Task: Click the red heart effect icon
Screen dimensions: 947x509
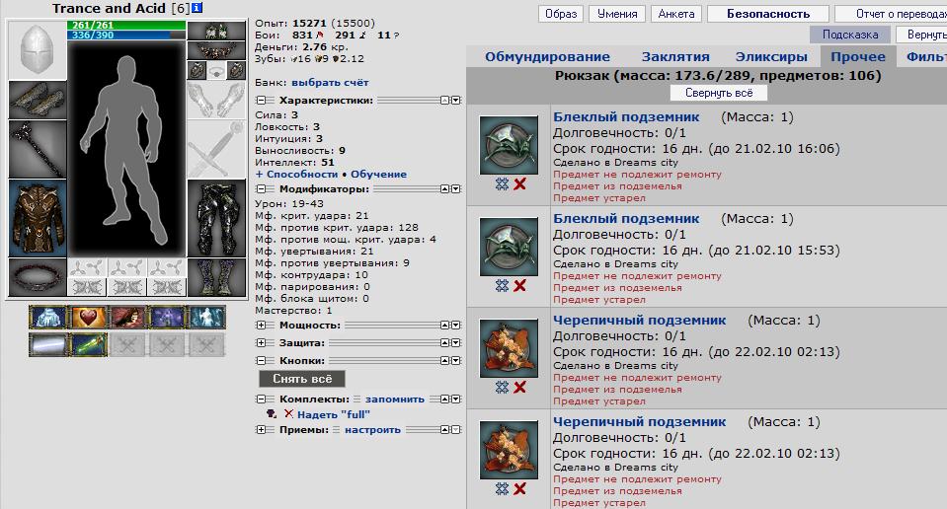Action: (x=88, y=318)
